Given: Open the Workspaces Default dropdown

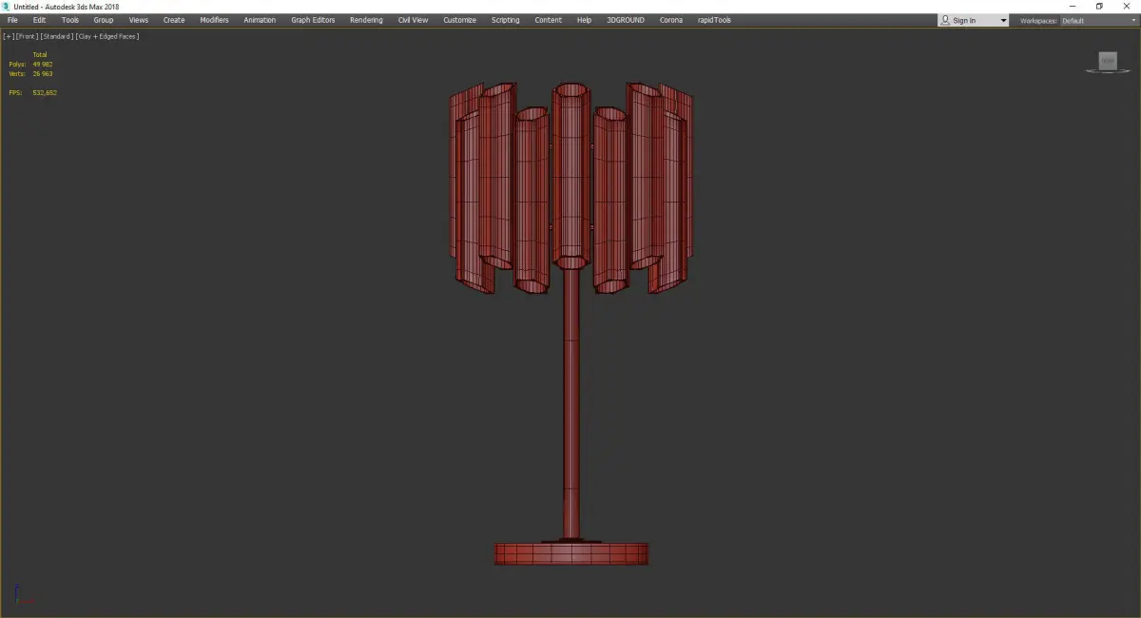Looking at the screenshot, I should [1099, 20].
